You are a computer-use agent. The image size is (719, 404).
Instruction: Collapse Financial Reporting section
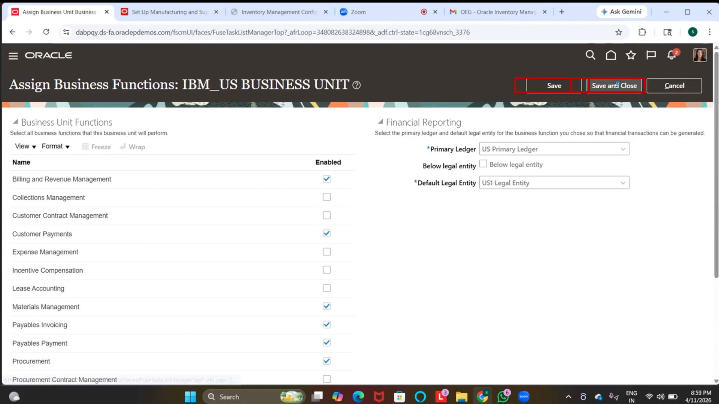click(380, 122)
